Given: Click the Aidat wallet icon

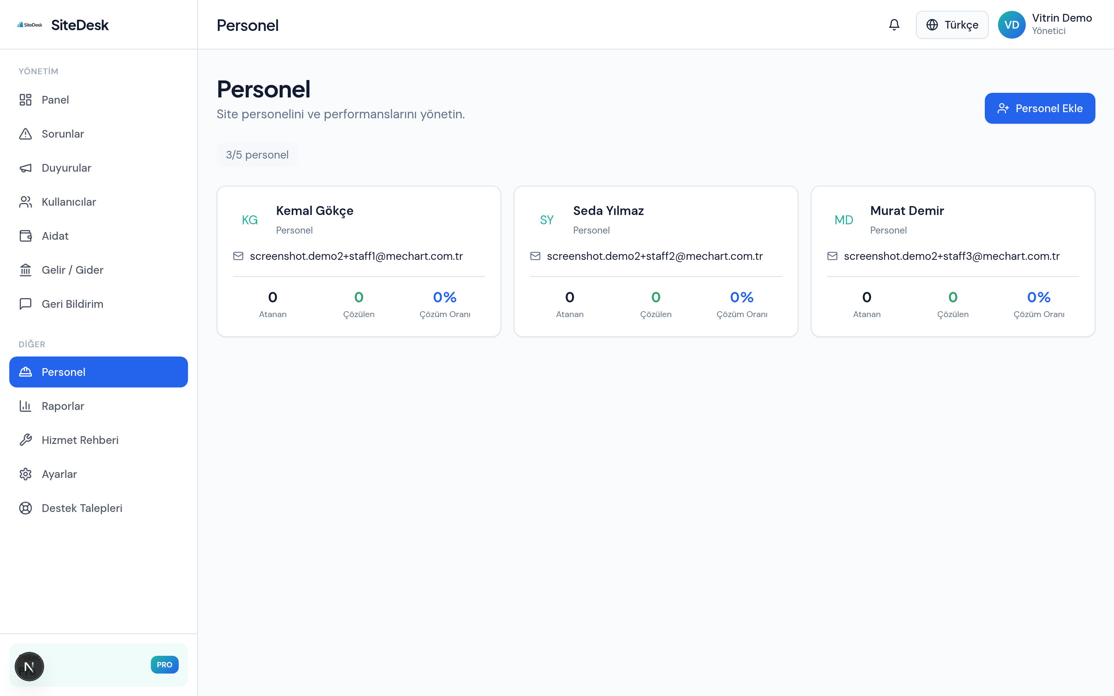Looking at the screenshot, I should [x=25, y=236].
